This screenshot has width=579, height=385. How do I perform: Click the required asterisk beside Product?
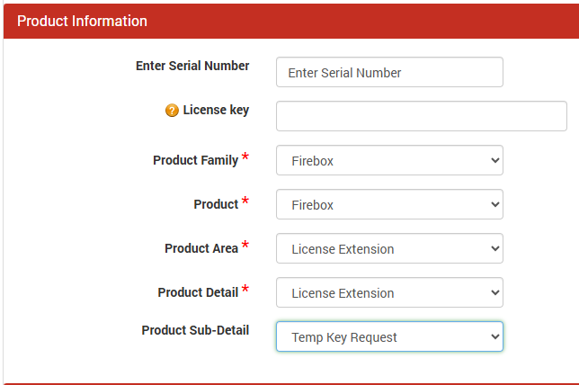[x=245, y=202]
